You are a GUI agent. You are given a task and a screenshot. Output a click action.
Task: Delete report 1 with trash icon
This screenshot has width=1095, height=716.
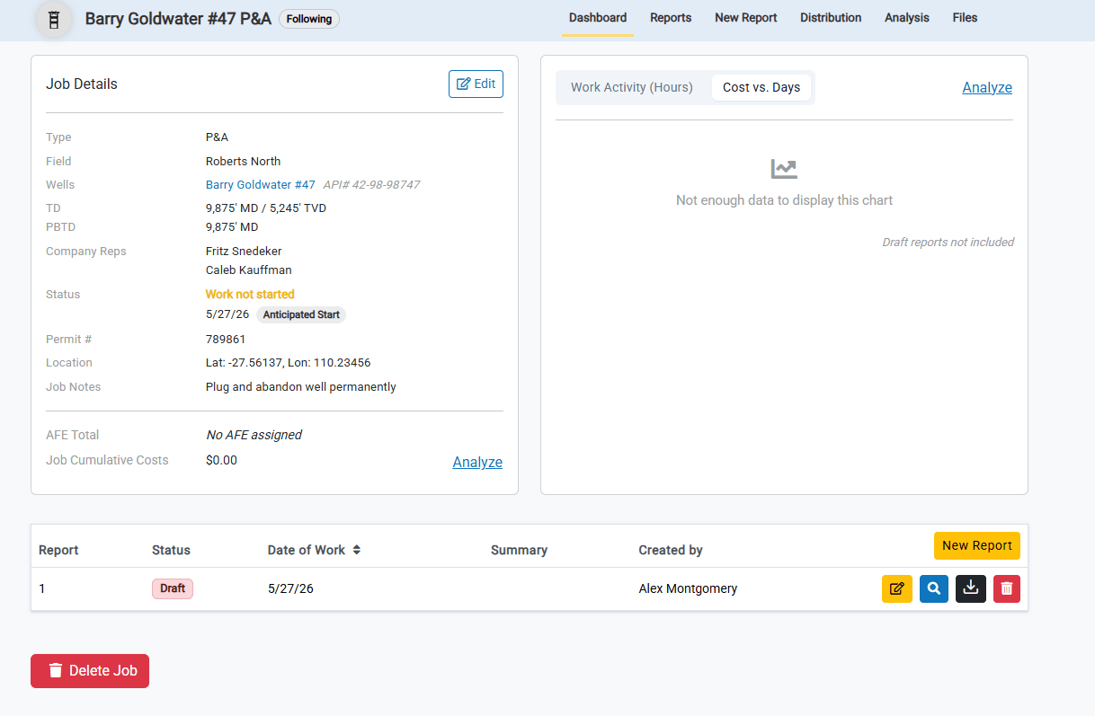[x=1007, y=588]
